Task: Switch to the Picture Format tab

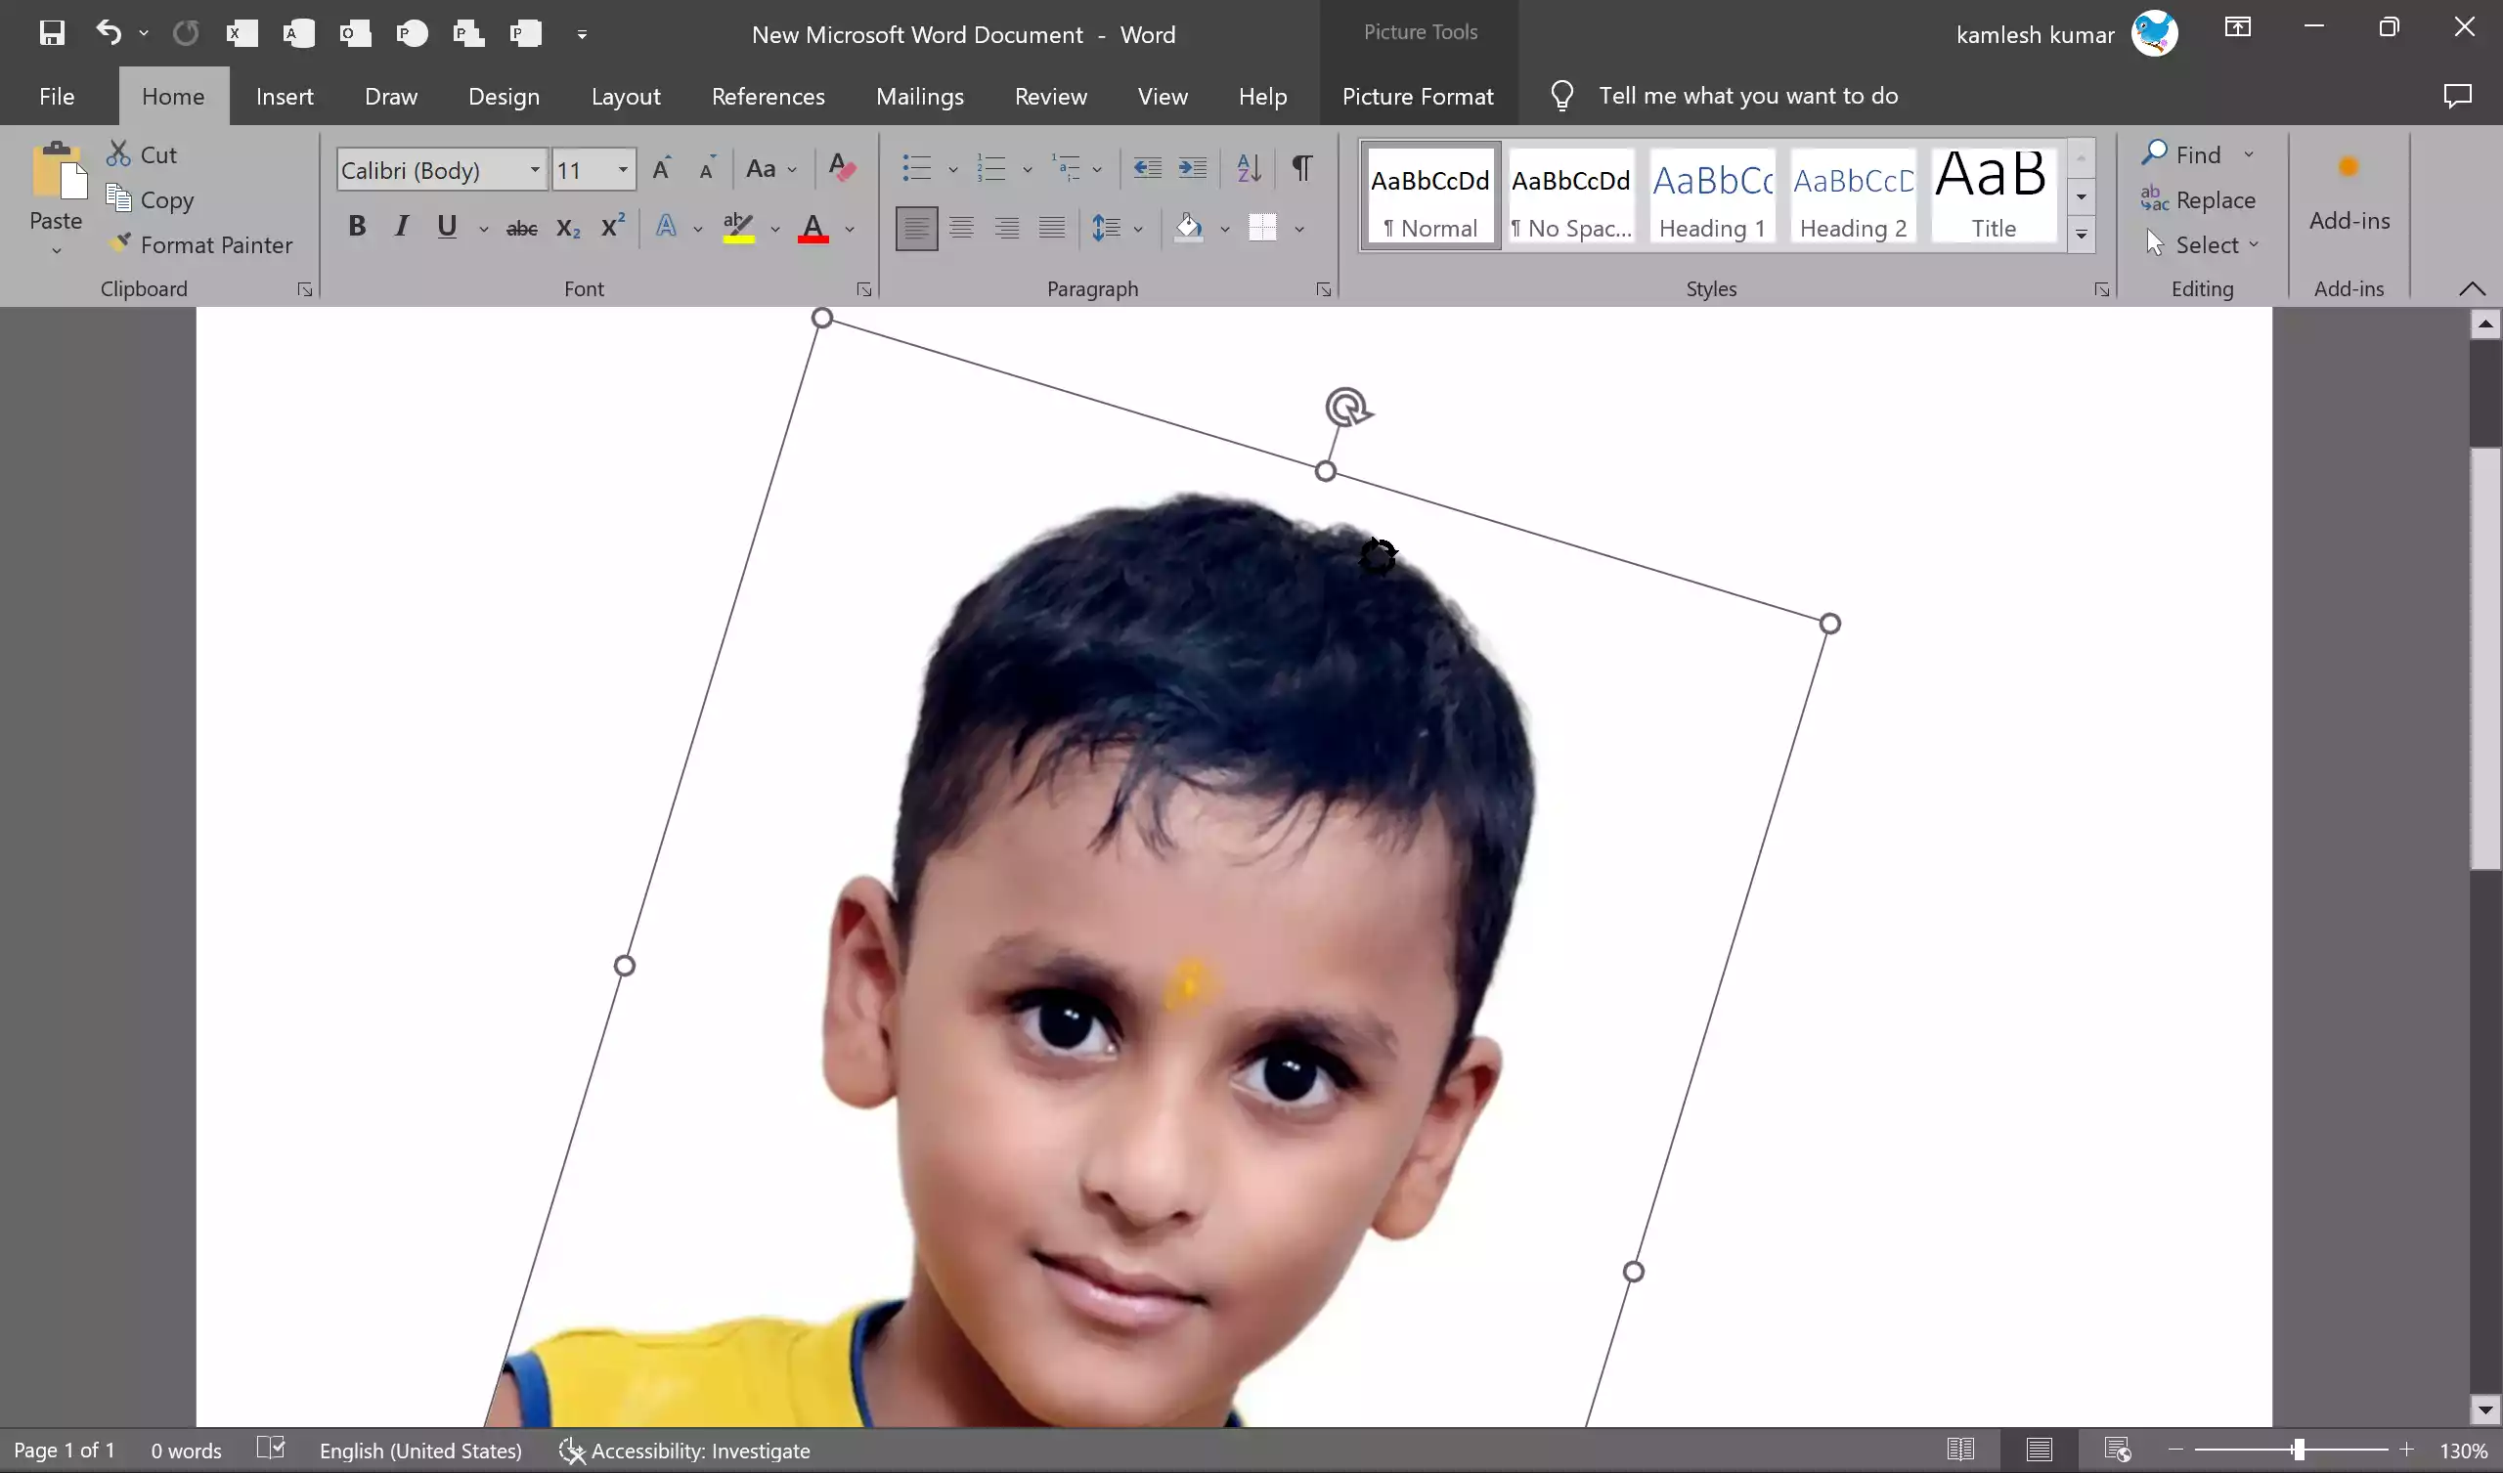Action: point(1418,97)
